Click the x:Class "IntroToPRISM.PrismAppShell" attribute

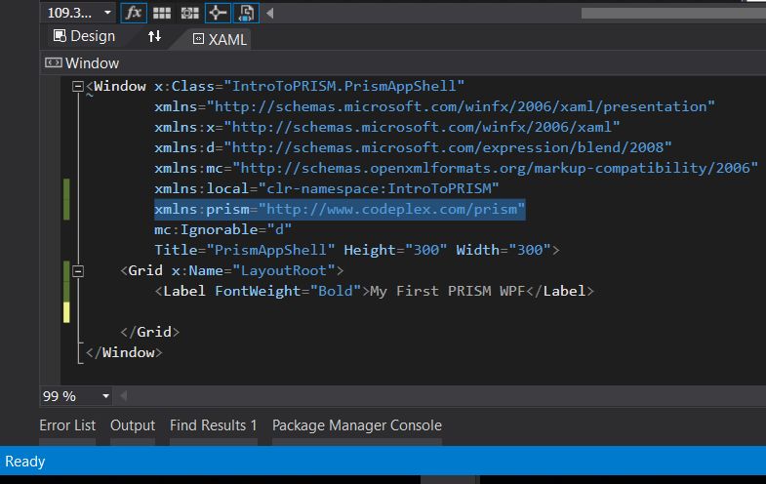click(x=309, y=87)
